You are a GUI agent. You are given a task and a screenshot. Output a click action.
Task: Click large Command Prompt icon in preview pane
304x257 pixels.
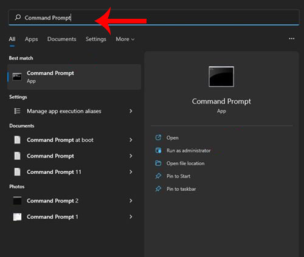coord(221,77)
